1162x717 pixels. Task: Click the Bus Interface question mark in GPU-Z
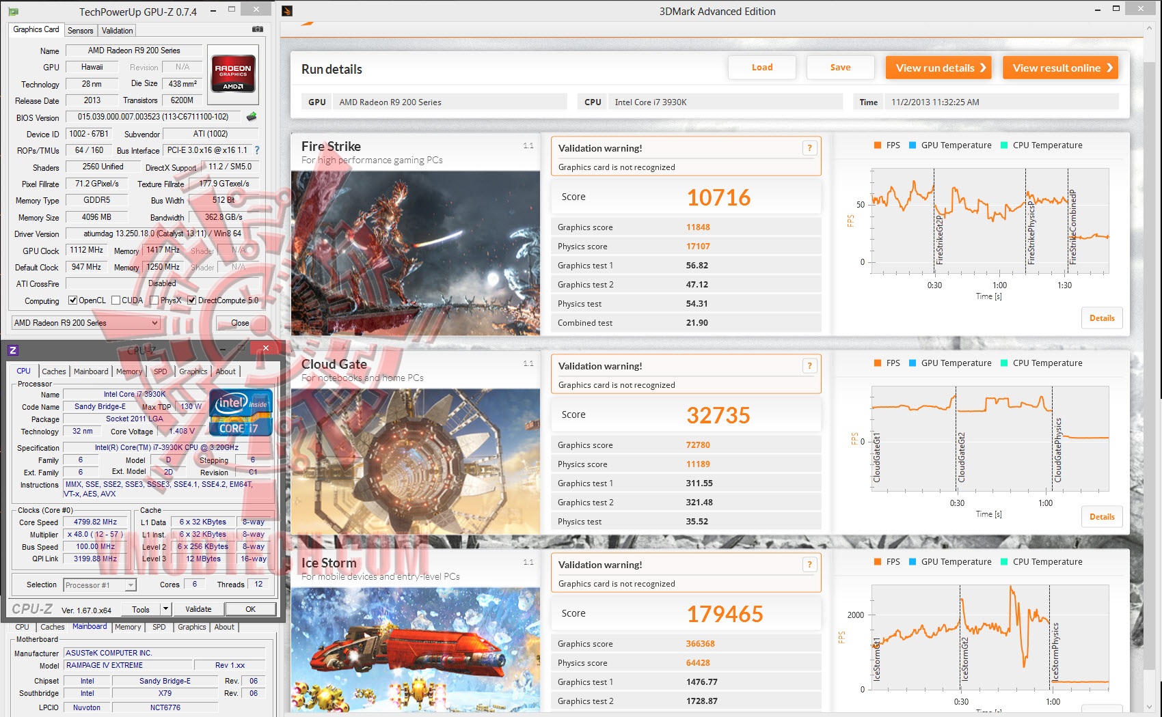(x=257, y=150)
